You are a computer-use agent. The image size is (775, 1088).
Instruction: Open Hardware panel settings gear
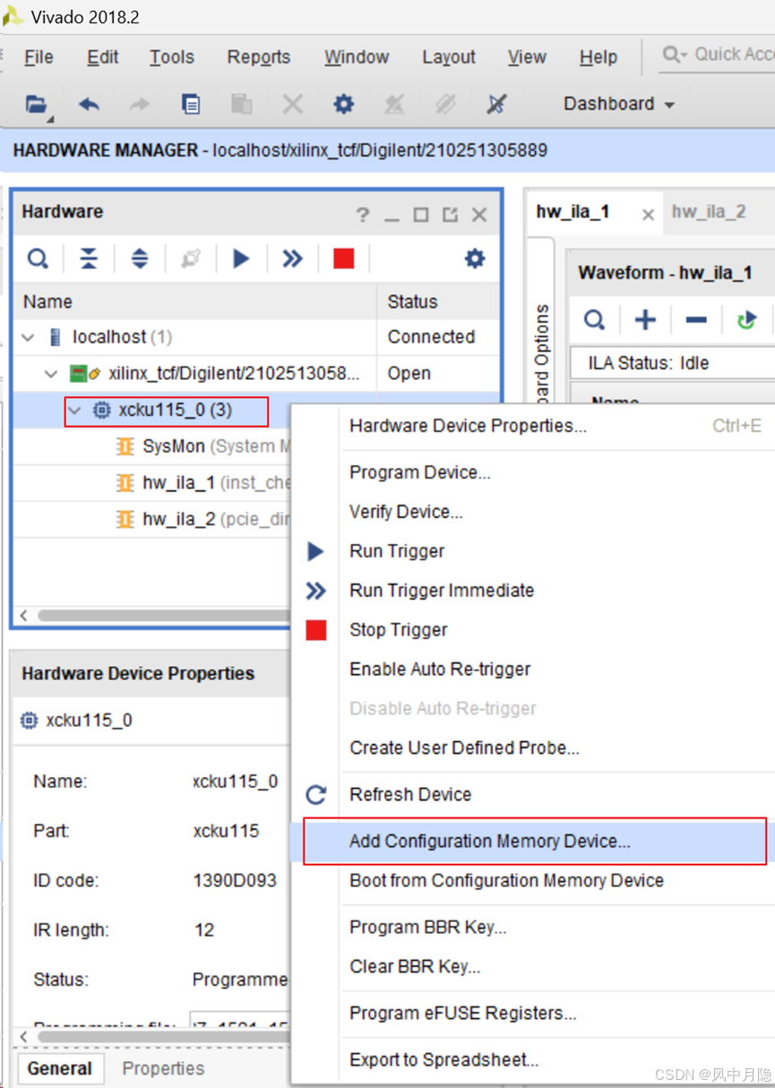474,259
